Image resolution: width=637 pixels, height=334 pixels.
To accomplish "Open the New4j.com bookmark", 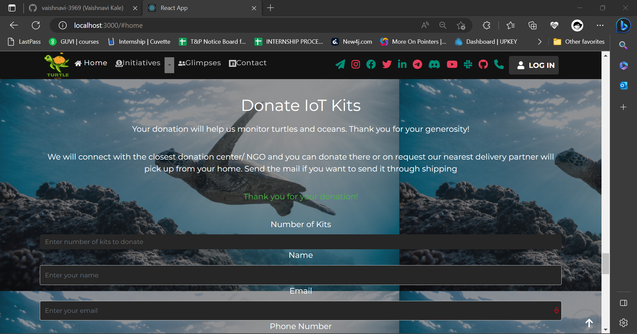I will (352, 42).
